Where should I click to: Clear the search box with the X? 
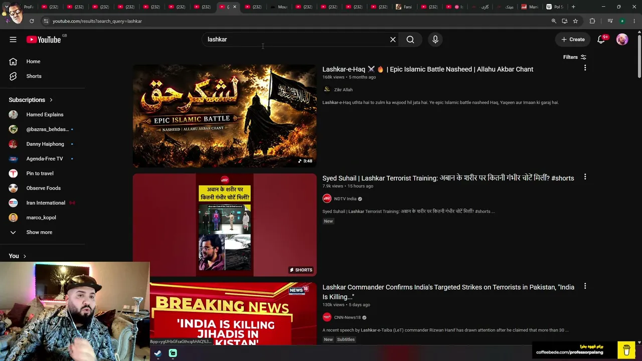click(x=393, y=40)
